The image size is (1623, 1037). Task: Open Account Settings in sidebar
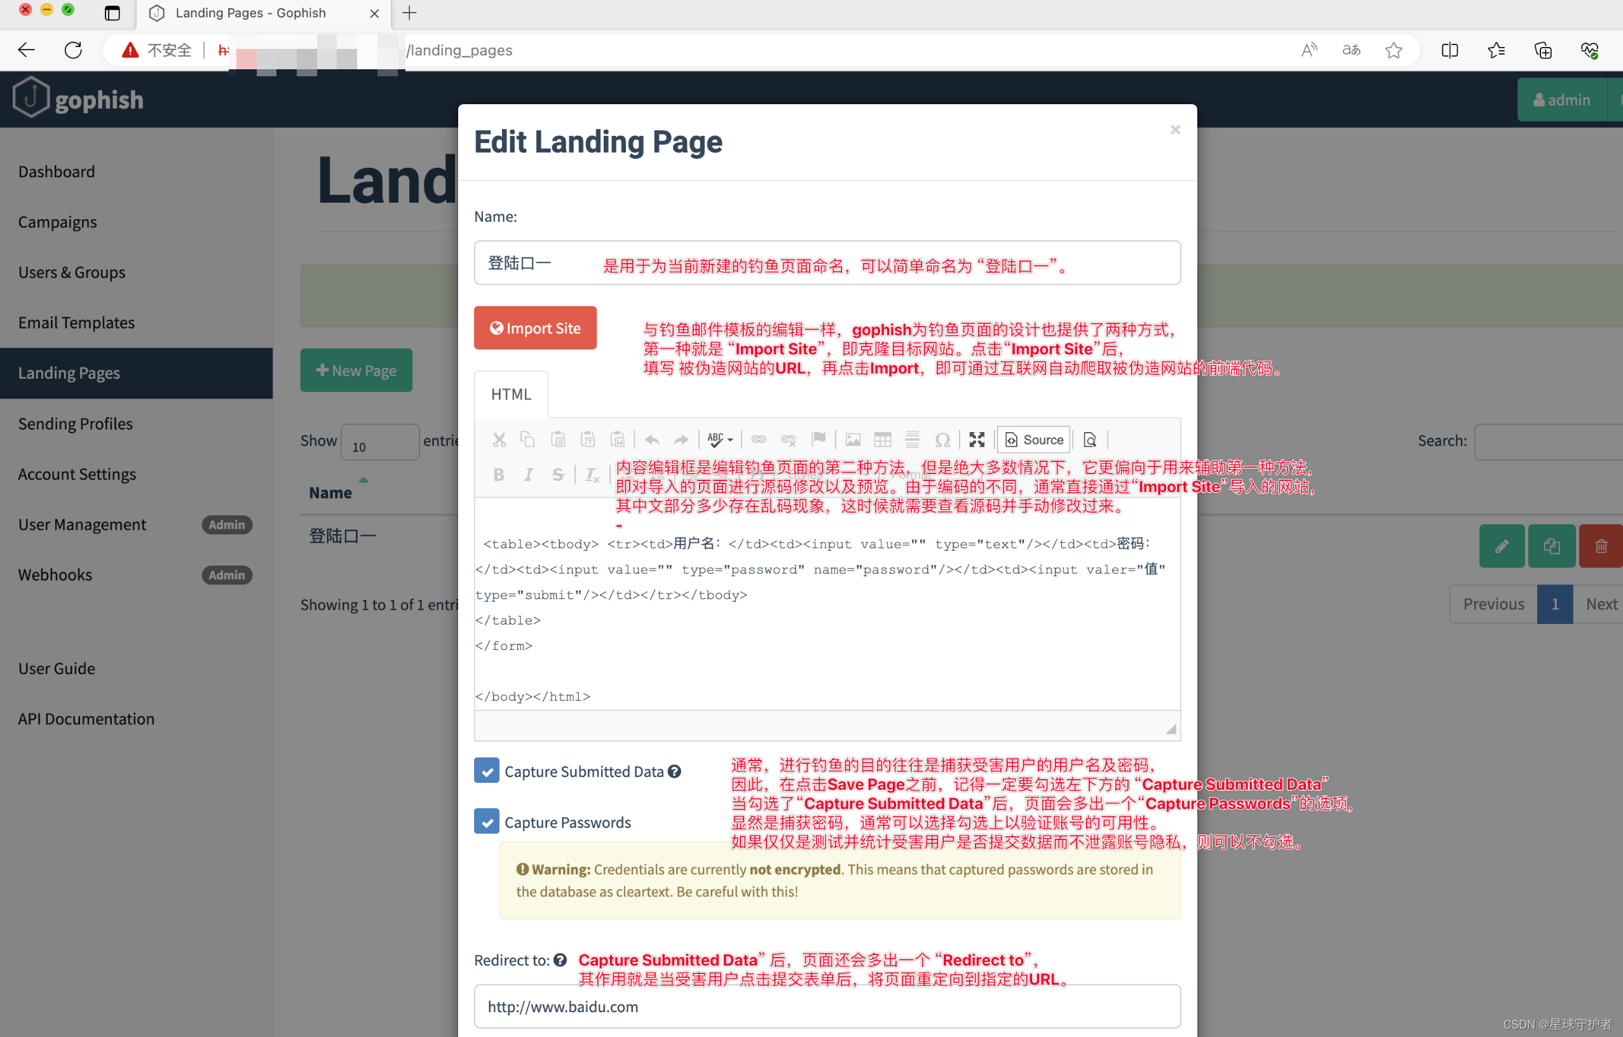point(77,475)
